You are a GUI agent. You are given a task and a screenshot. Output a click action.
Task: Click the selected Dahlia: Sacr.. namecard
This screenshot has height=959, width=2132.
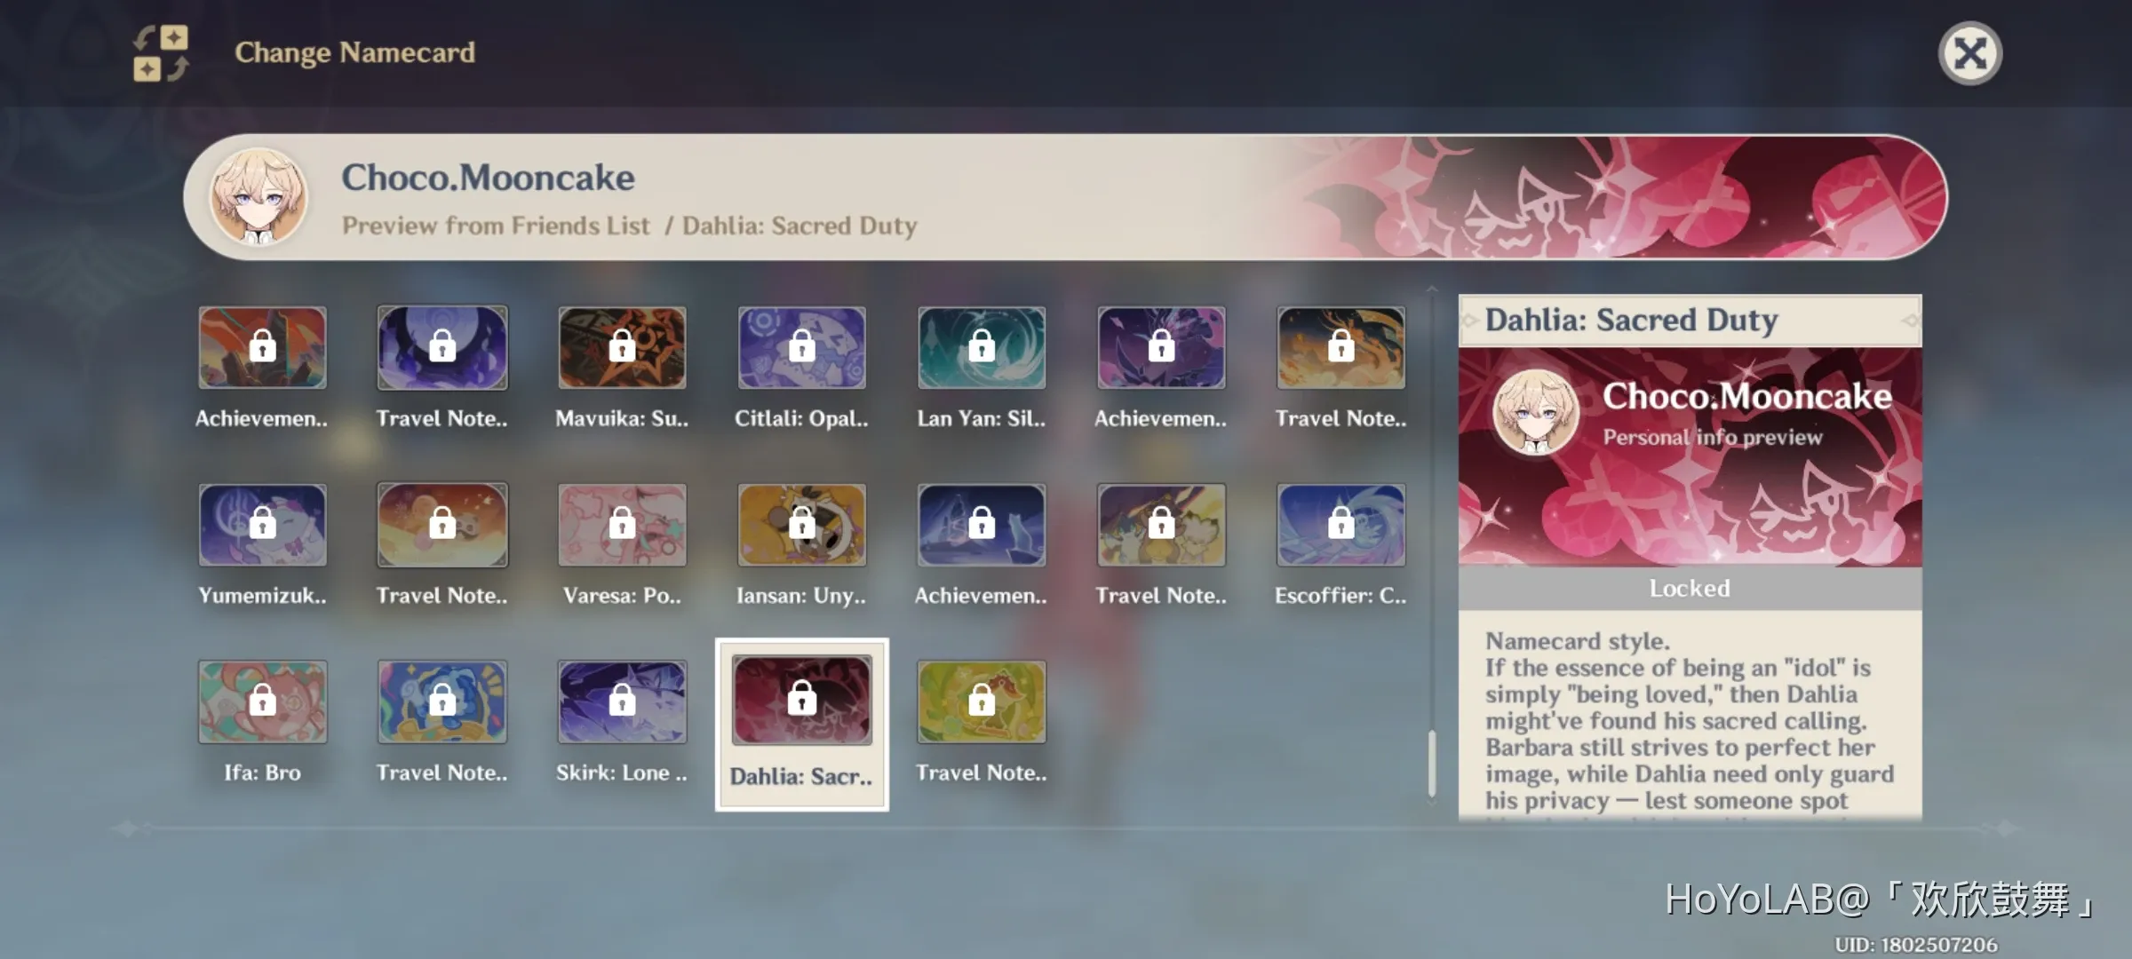tap(801, 724)
